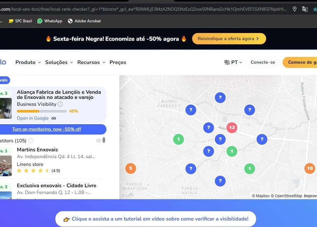317x227 pixels.
Task: Click the orange Comece de graça button
Action: tap(300, 62)
